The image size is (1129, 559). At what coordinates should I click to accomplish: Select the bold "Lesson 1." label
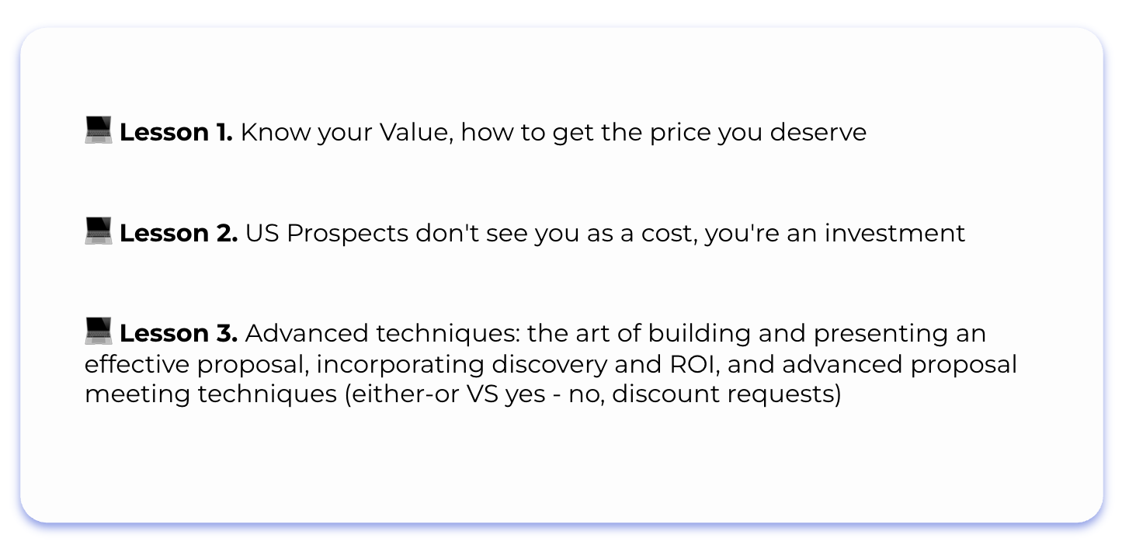176,133
